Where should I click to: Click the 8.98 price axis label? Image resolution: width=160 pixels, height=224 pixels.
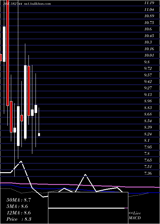(x=148, y=101)
